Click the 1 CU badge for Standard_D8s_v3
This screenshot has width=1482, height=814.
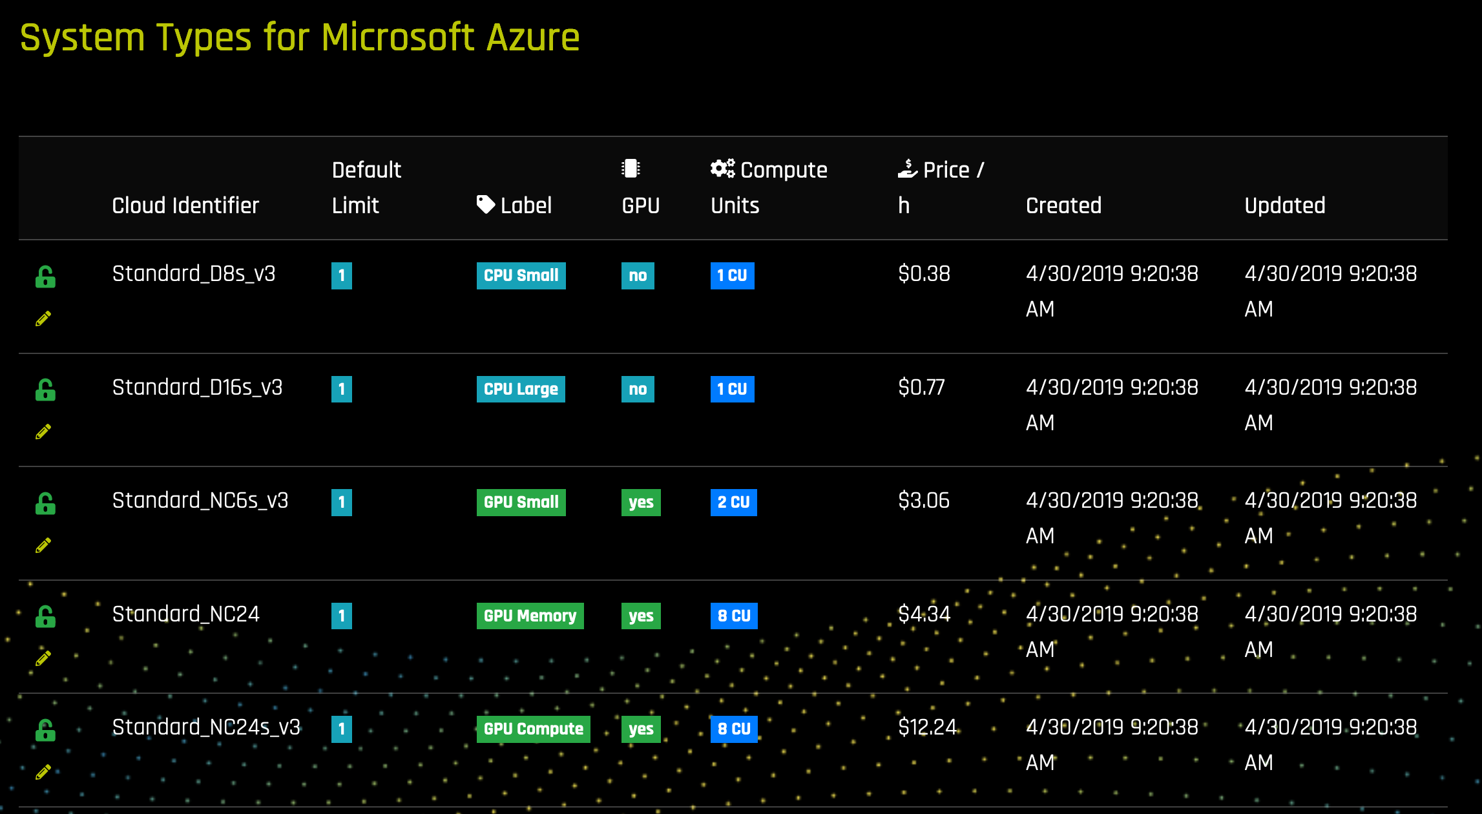733,276
